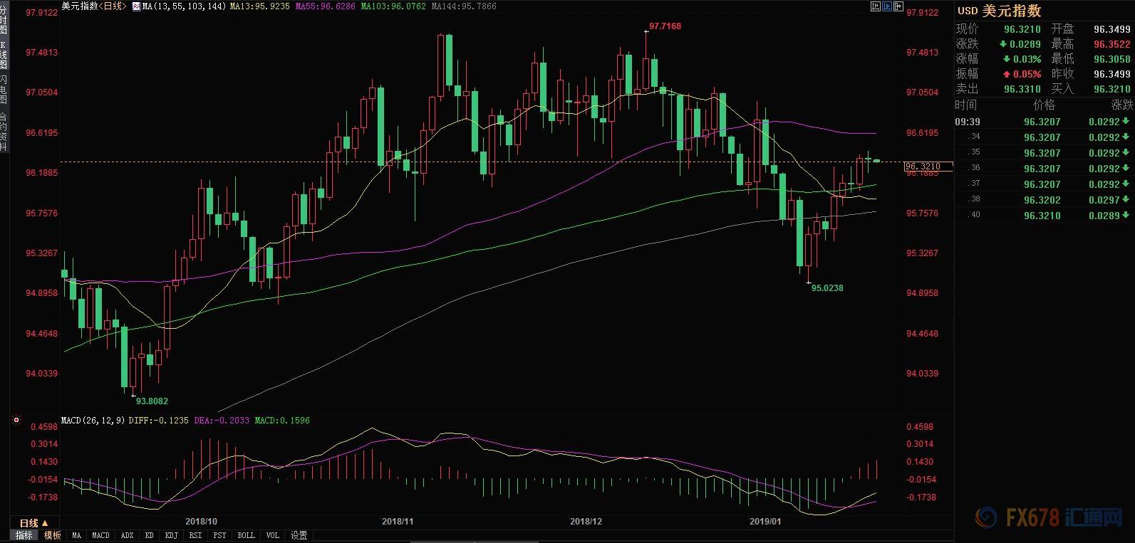Viewport: 1135px width, 543px height.
Task: Click the 最高 value 96.3522
Action: pos(1112,44)
